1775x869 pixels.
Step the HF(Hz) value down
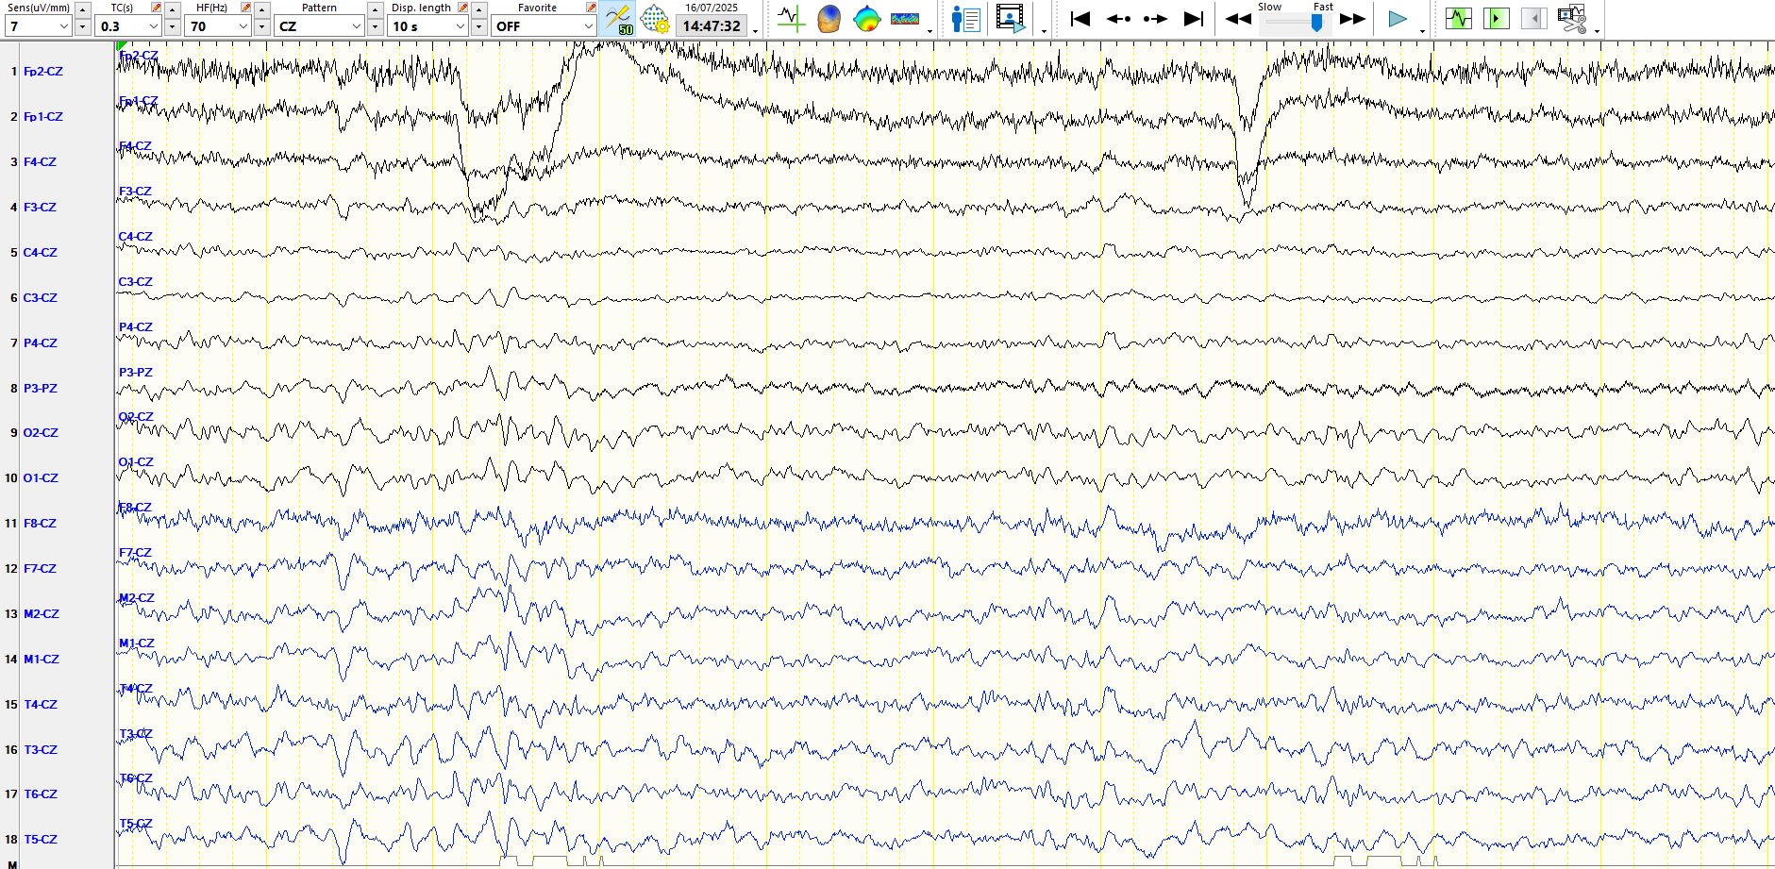point(262,26)
